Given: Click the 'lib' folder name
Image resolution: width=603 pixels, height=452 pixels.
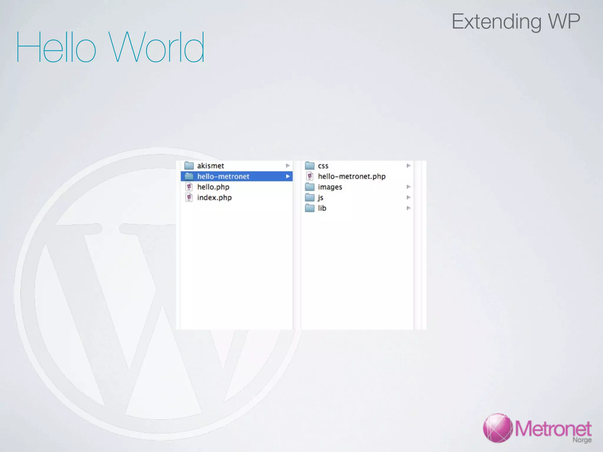Looking at the screenshot, I should tap(322, 208).
